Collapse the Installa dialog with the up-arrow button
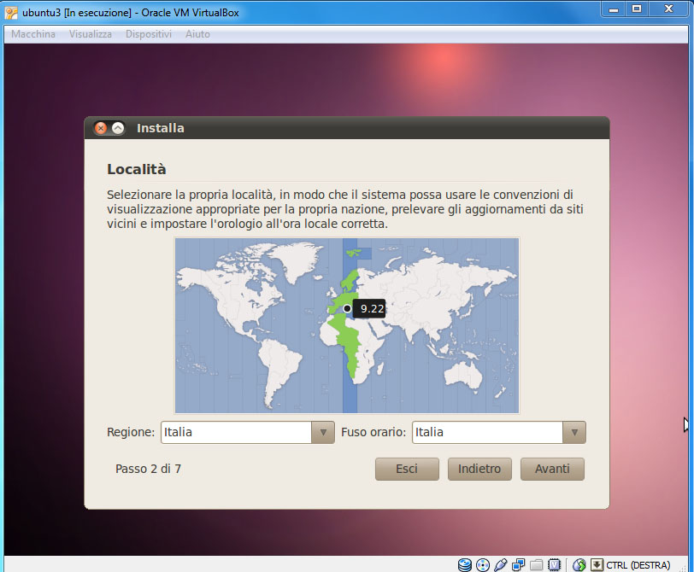Screen dimensions: 694x572 [118, 128]
